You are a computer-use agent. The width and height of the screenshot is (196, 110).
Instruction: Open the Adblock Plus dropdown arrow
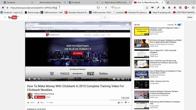tap(188, 8)
